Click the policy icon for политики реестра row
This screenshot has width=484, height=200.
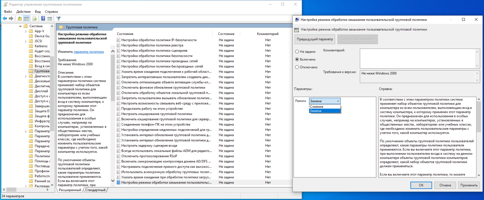click(x=118, y=45)
